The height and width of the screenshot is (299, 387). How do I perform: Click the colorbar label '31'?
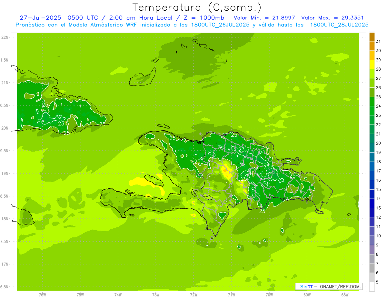[379, 41]
